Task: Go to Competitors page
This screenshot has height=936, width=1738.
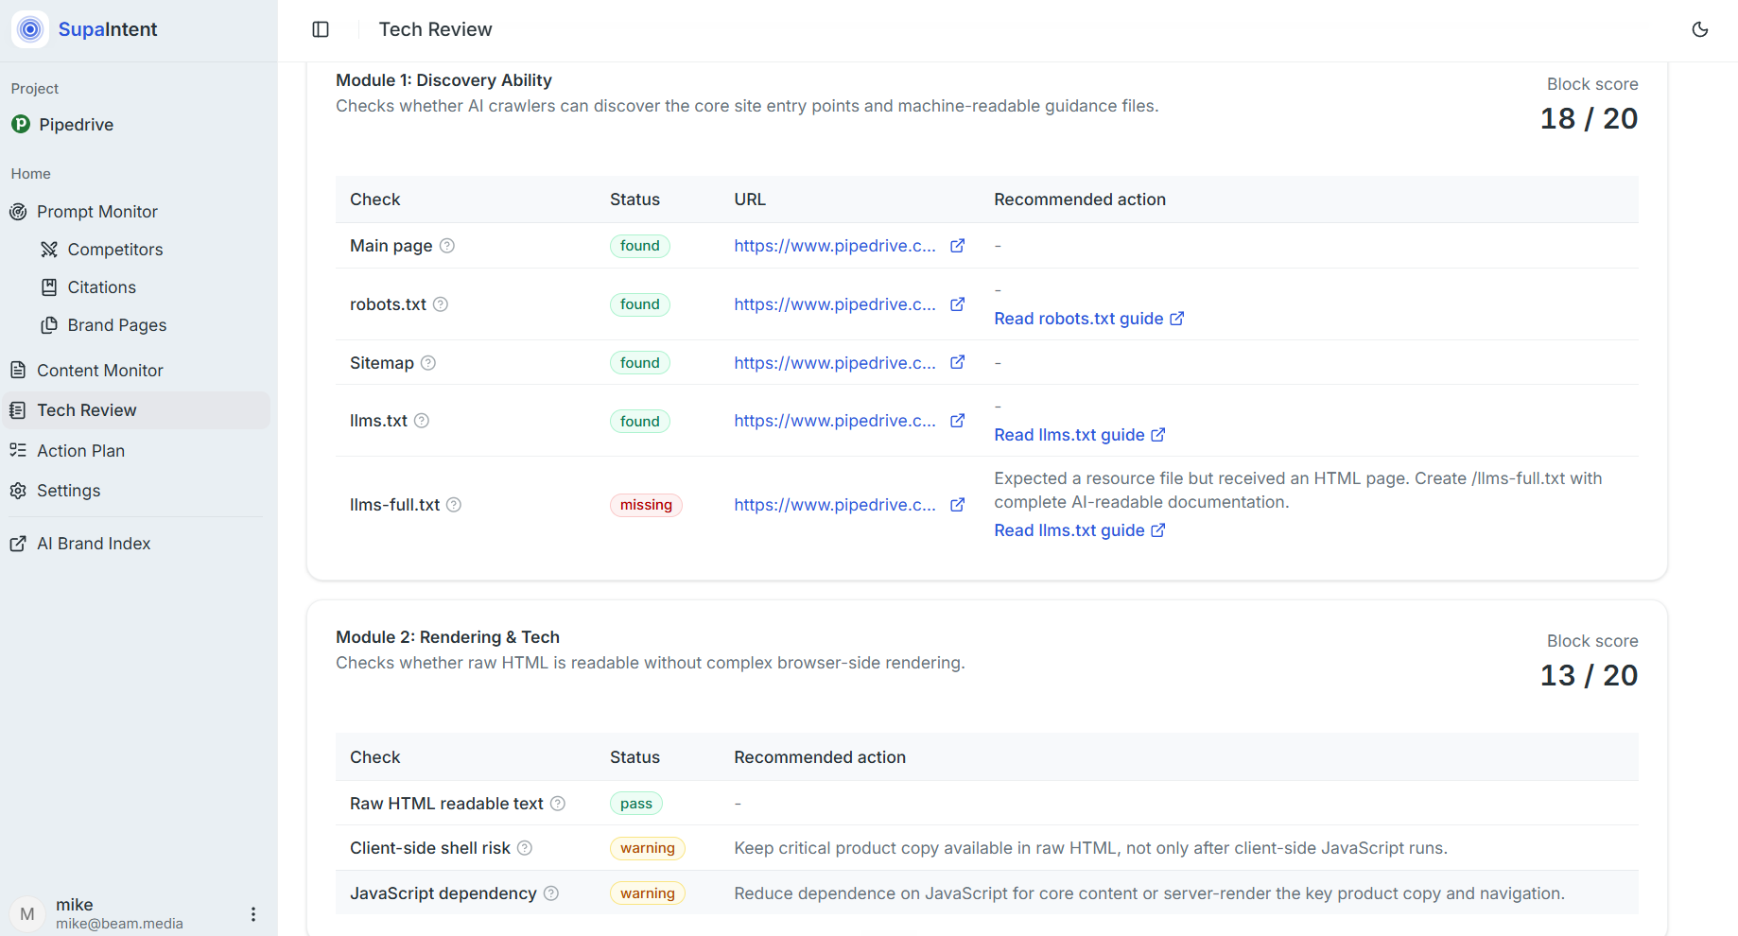Action: 114,250
